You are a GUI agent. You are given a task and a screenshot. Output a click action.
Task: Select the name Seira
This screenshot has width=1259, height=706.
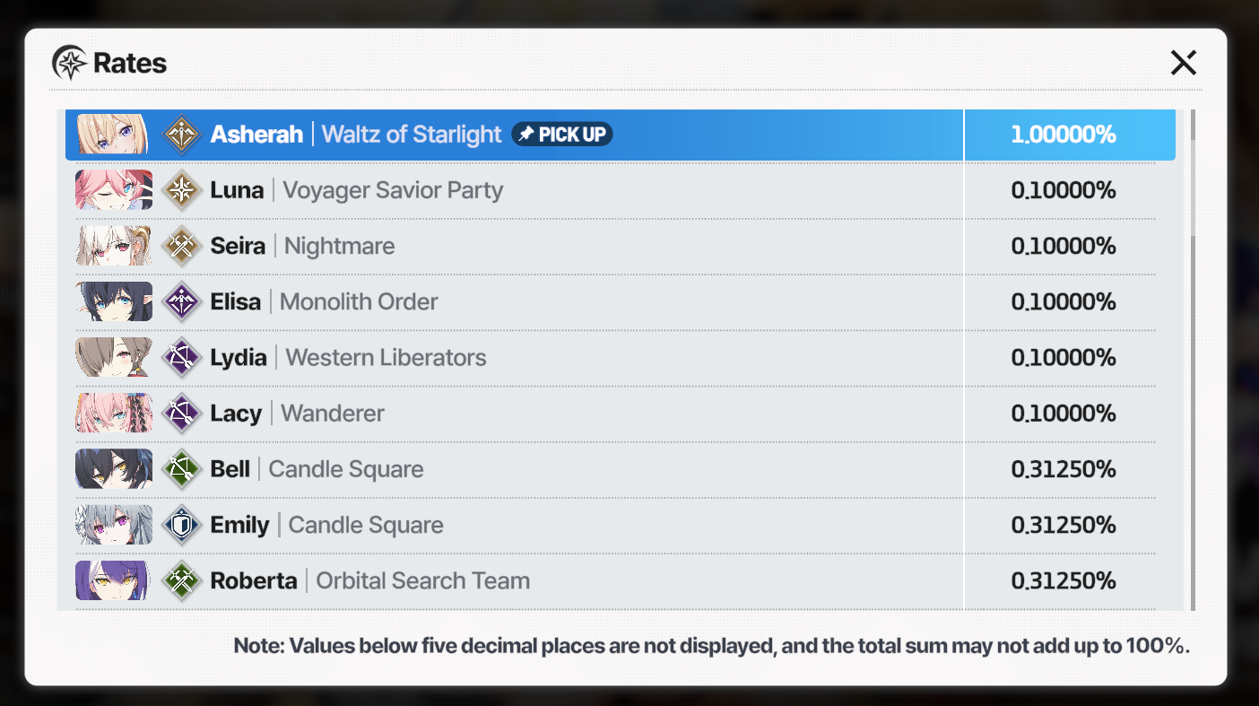point(238,246)
